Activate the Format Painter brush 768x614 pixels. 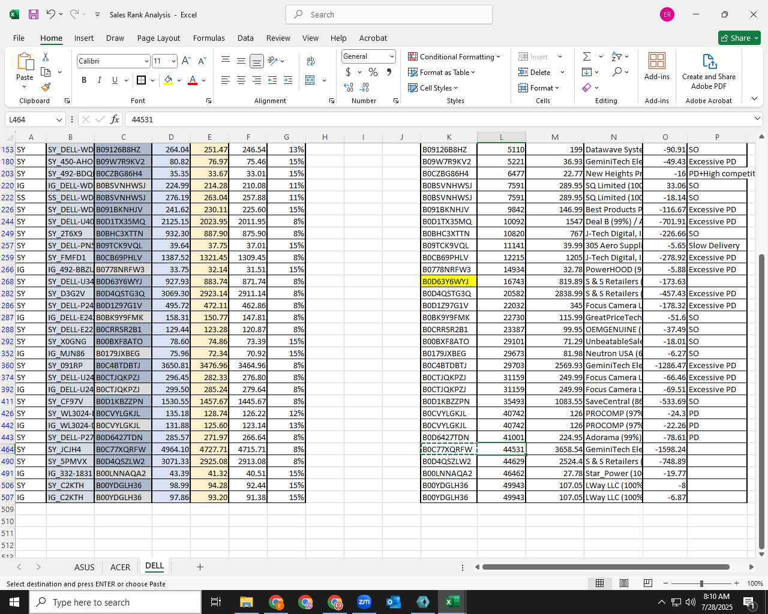(46, 87)
